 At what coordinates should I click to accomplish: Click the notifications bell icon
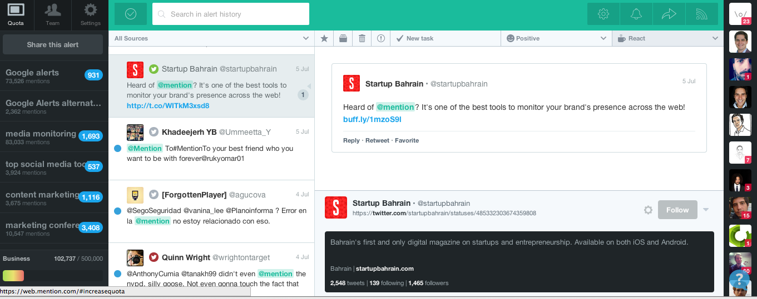(636, 14)
